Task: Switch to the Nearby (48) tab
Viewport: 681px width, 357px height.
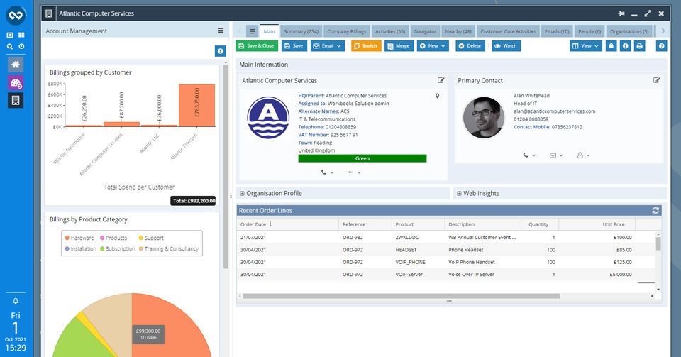Action: [458, 31]
